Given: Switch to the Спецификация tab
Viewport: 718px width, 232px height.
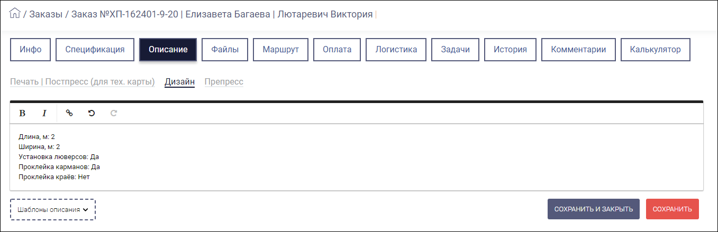Looking at the screenshot, I should coord(95,50).
